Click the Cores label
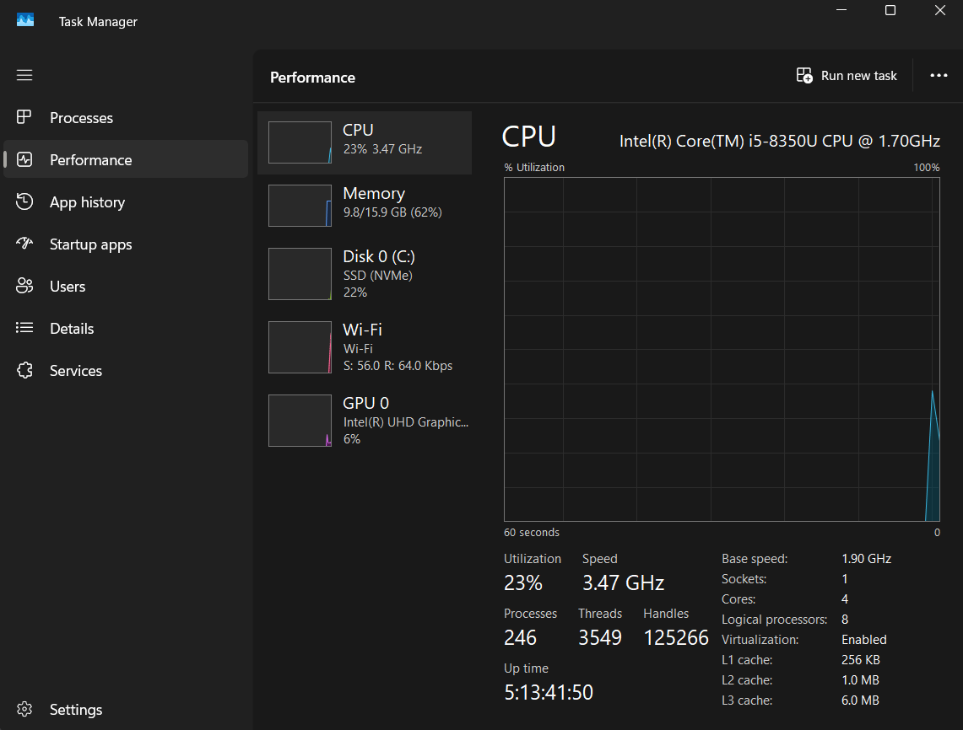This screenshot has height=730, width=963. tap(738, 599)
